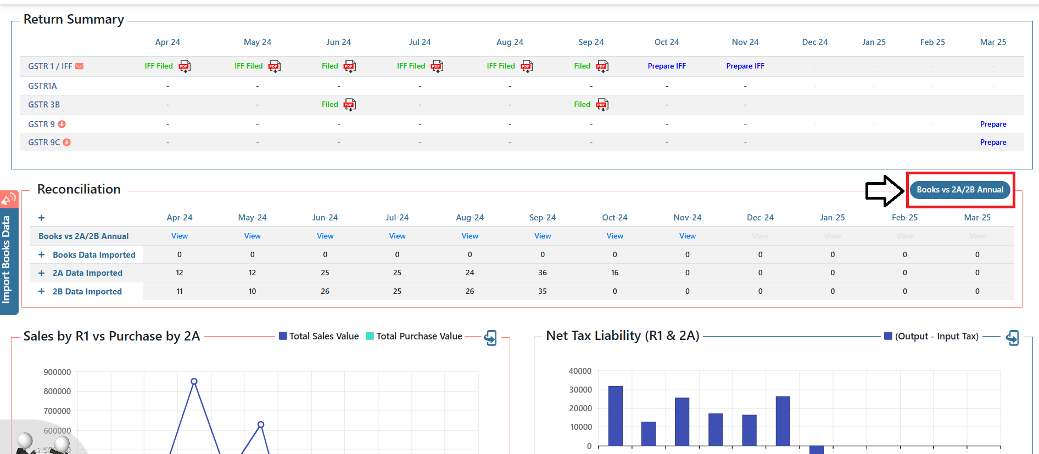The width and height of the screenshot is (1039, 454).
Task: Click View under Oct-24 reconciliation
Action: (615, 236)
